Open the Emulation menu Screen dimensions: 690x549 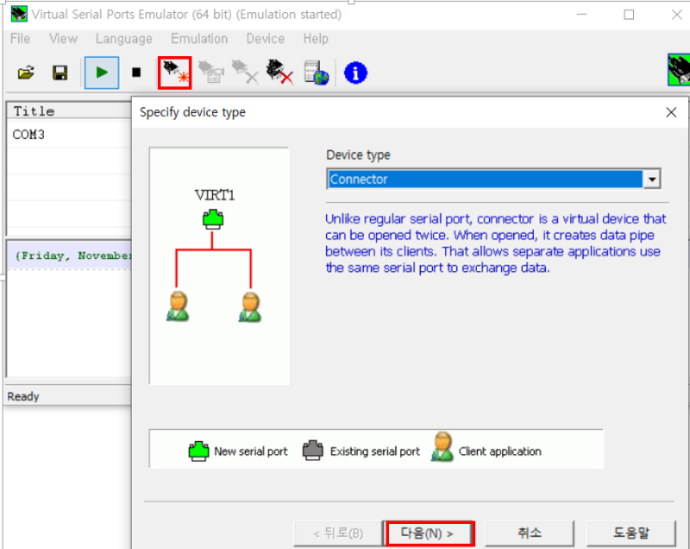(x=199, y=39)
